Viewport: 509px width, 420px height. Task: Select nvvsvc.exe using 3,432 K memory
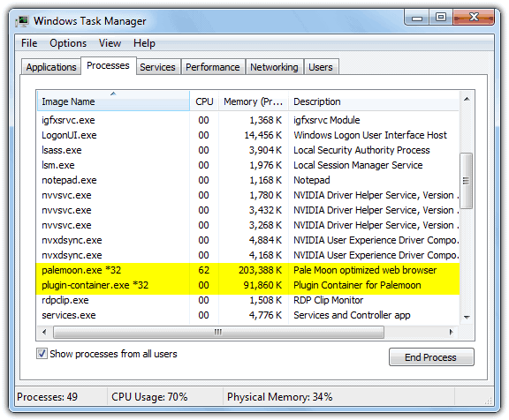pos(248,210)
